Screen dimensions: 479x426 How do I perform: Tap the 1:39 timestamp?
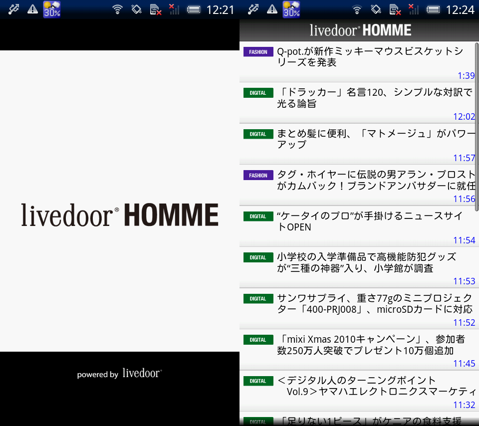coord(466,75)
